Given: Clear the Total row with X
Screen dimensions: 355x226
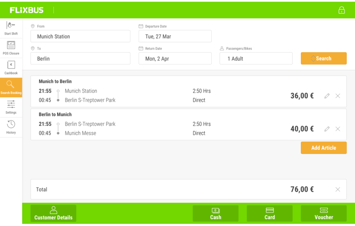Looking at the screenshot, I should 337,189.
